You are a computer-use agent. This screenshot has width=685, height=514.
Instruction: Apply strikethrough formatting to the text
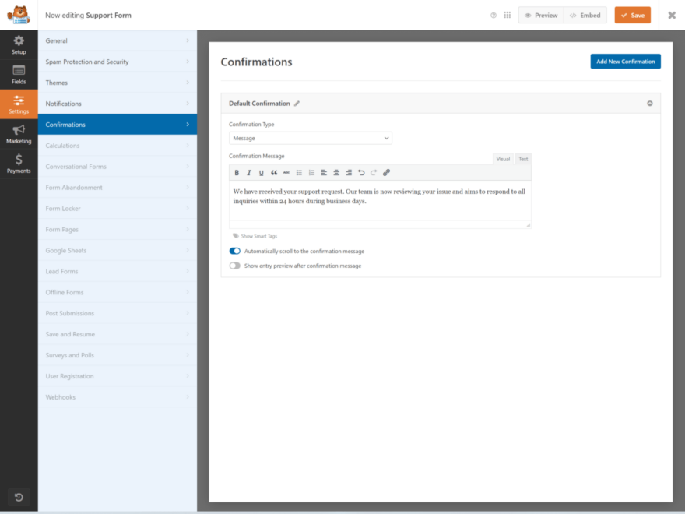point(286,172)
